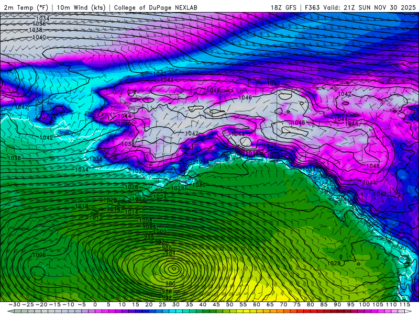Select the 1018 pressure contour label
Screen dimensions: 419x314
pyautogui.click(x=82, y=206)
